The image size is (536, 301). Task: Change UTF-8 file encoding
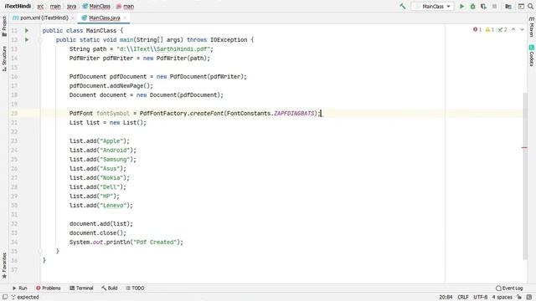click(x=480, y=298)
